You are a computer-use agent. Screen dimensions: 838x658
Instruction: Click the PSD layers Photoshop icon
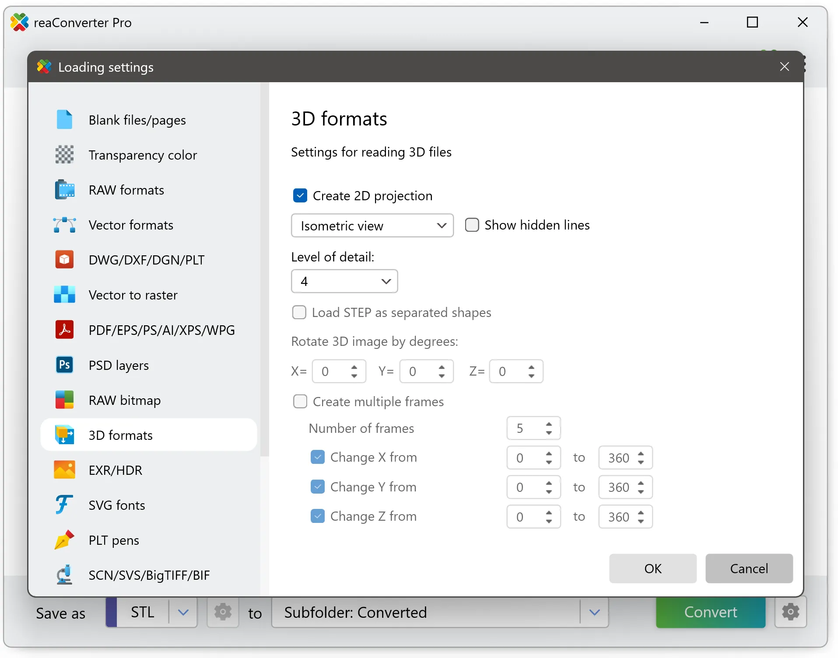pos(64,365)
